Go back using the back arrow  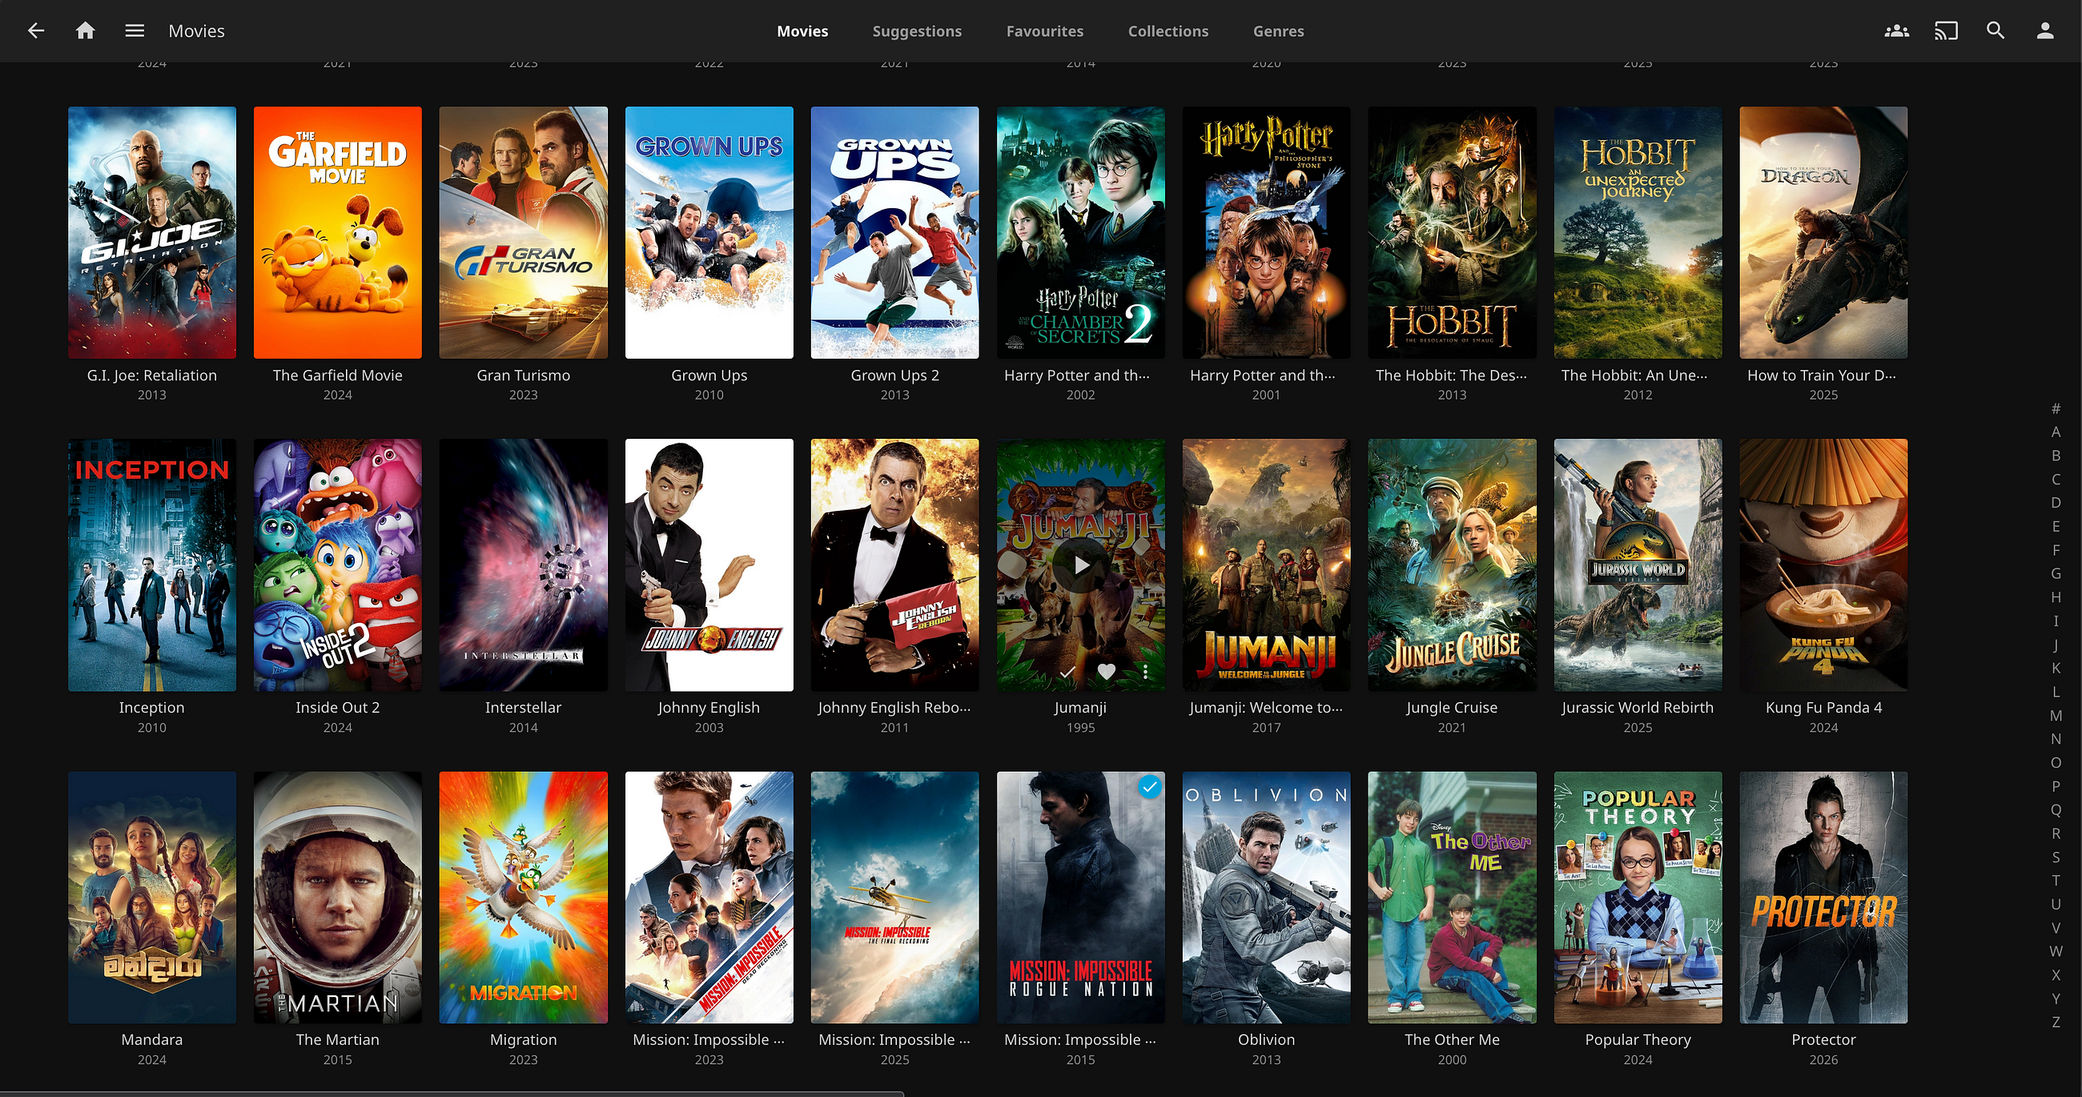[x=35, y=30]
